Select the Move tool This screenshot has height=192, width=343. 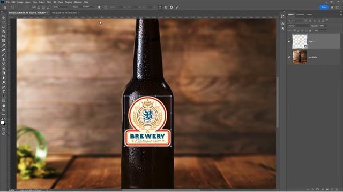(4, 18)
